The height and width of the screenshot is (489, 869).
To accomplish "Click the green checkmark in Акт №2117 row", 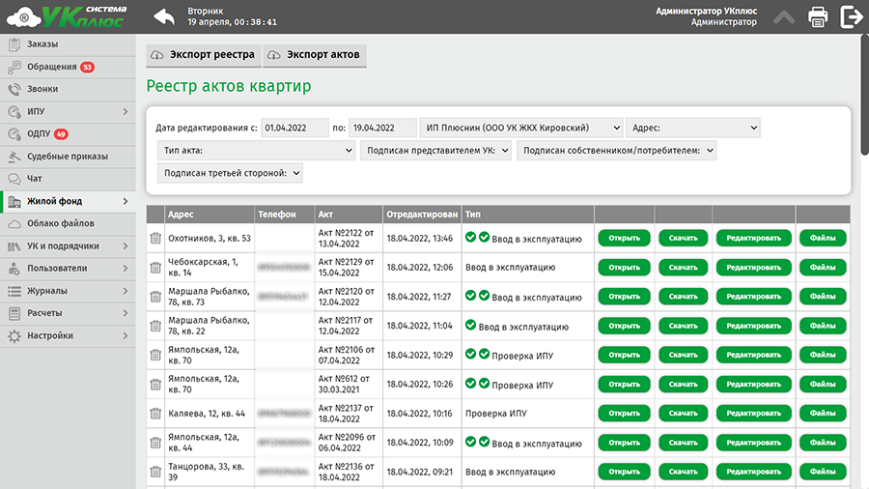I will point(470,325).
